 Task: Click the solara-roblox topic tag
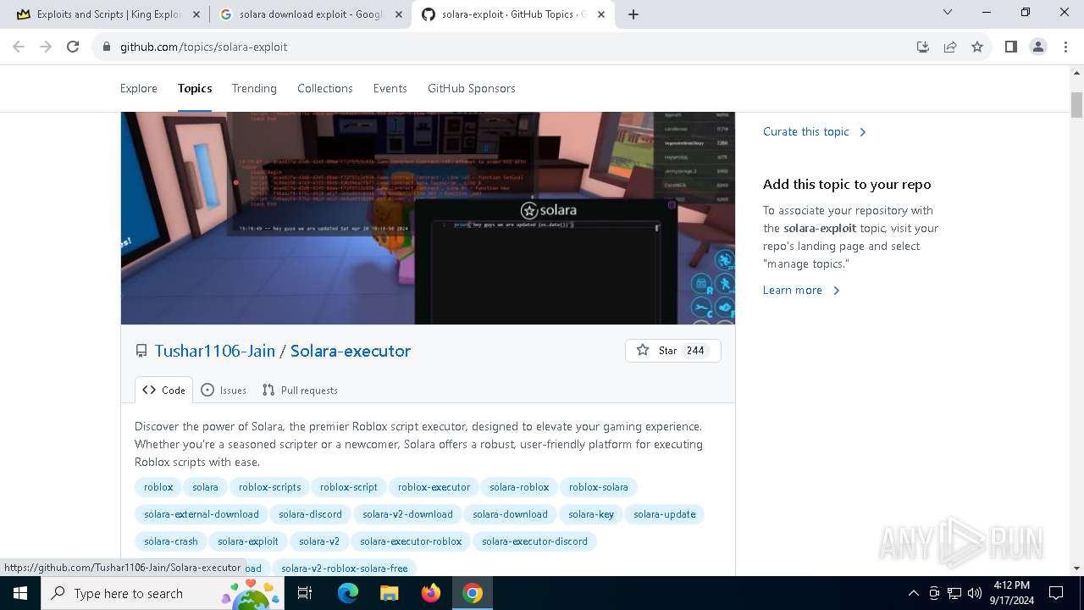[x=519, y=487]
